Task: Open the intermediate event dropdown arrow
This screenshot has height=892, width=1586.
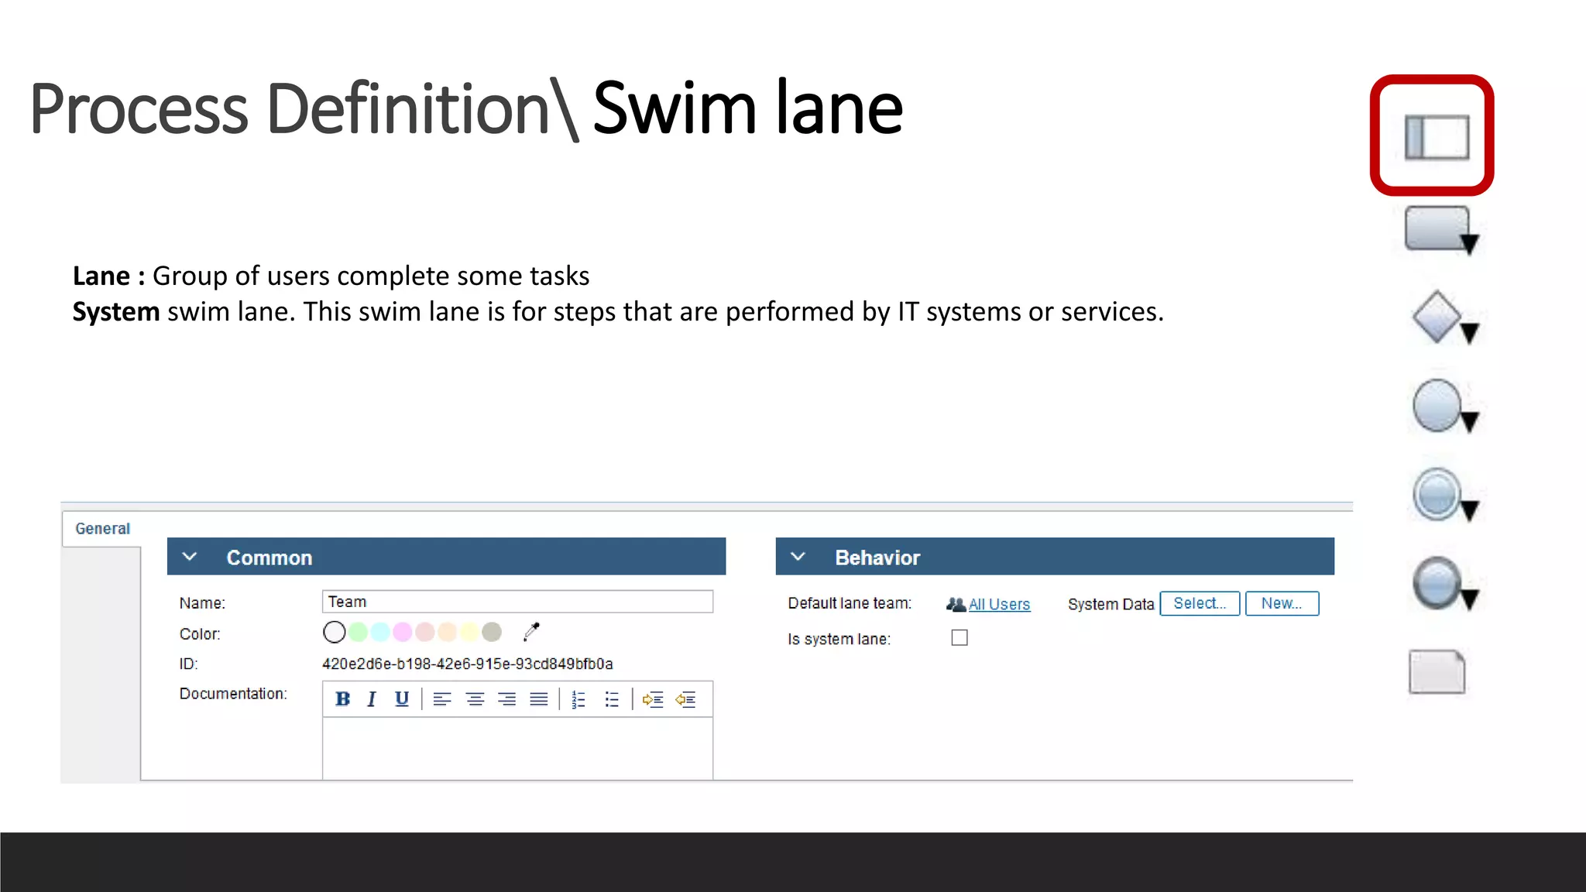Action: coord(1469,510)
